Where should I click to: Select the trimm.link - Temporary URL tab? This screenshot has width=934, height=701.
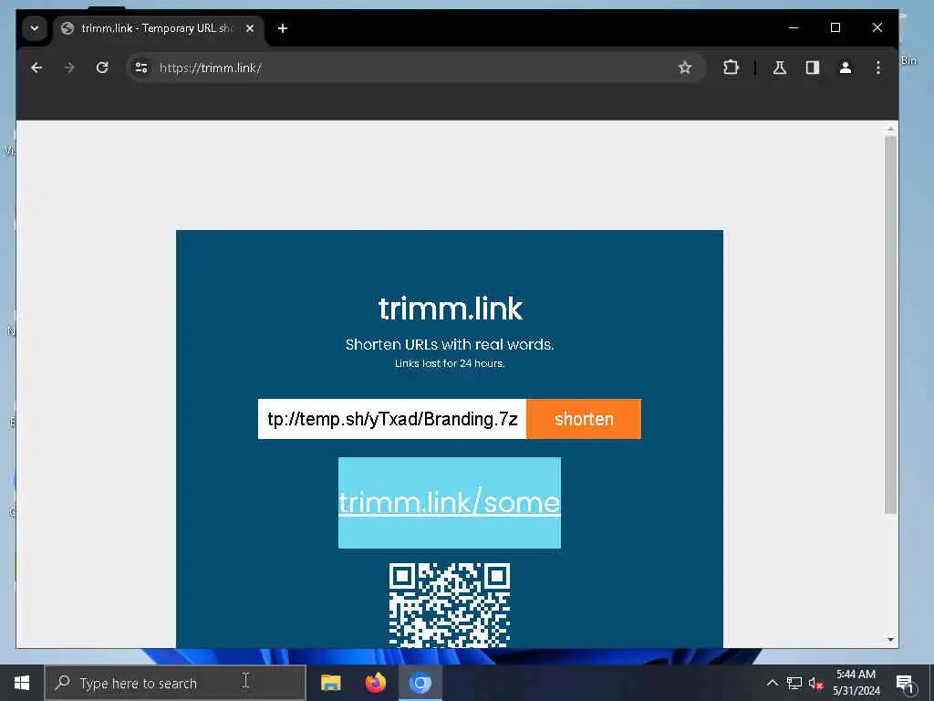[158, 28]
